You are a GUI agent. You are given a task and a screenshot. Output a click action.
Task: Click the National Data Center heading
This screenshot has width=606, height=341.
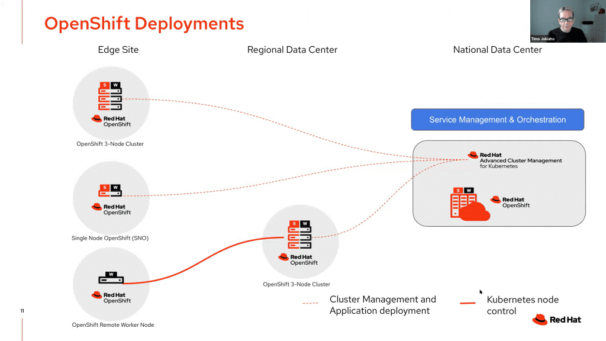pyautogui.click(x=497, y=50)
